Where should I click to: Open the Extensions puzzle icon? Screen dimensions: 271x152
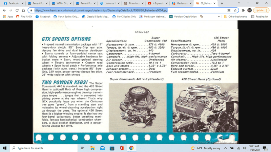[243, 10]
